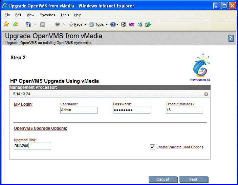Image resolution: width=238 pixels, height=185 pixels.
Task: Click the Favorites Center star icon
Action: tap(6, 24)
